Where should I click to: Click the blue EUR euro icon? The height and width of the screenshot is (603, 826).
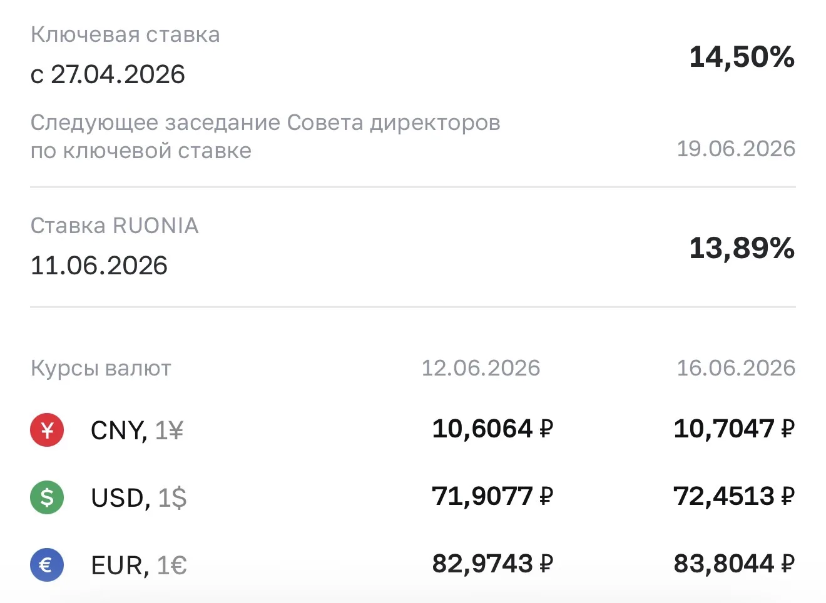47,565
